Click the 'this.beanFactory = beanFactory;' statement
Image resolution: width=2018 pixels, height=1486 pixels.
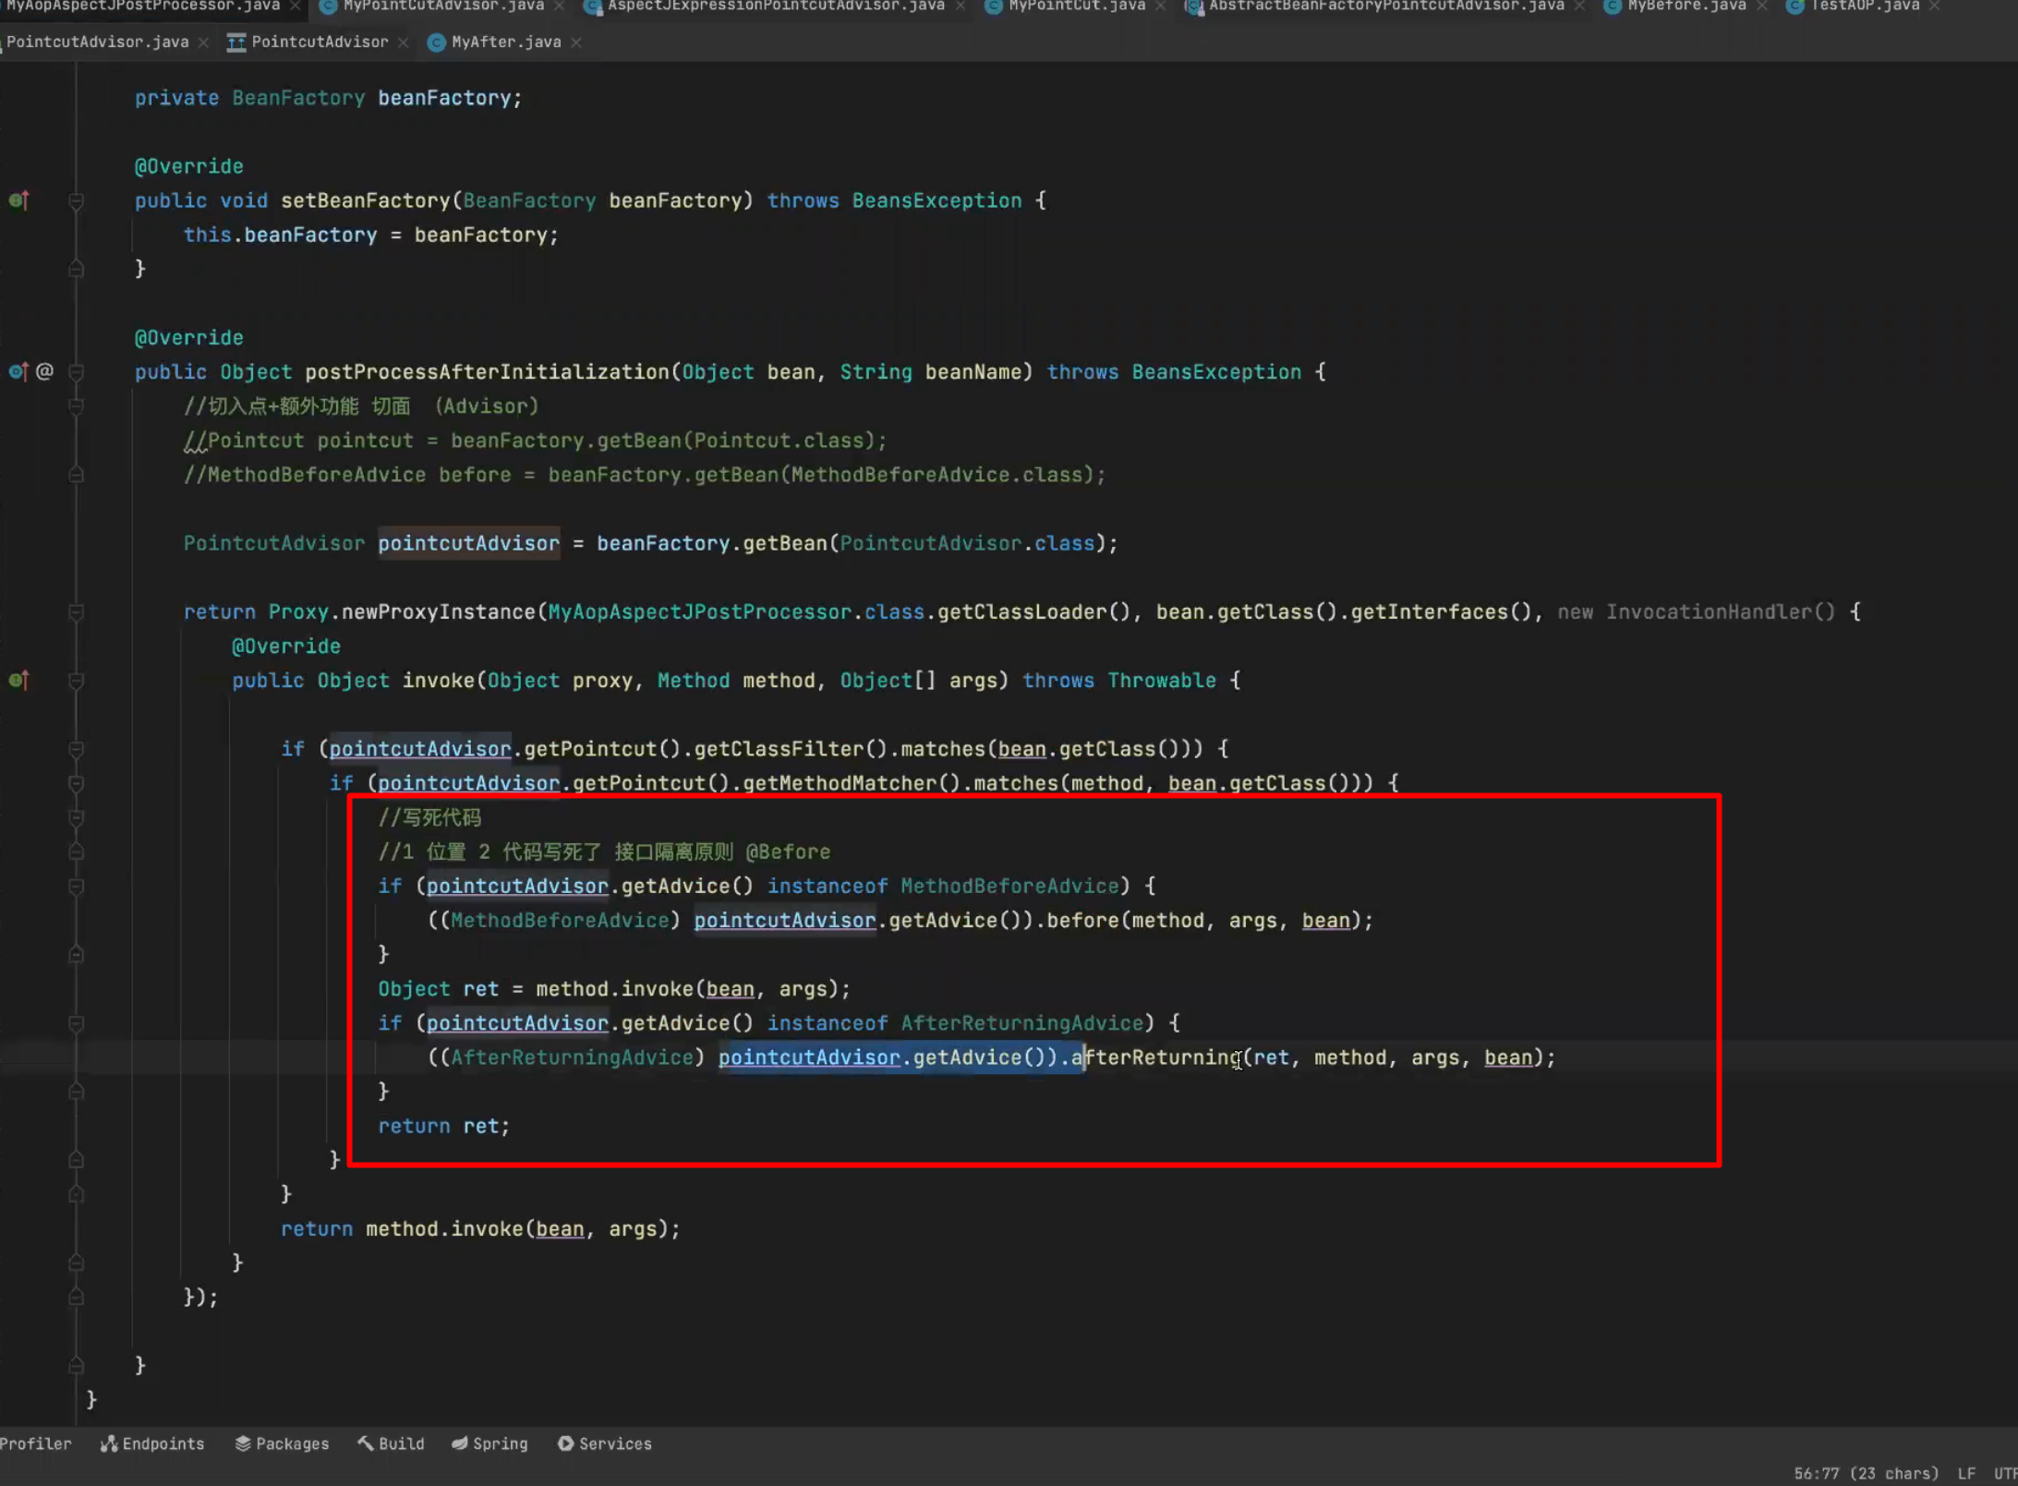click(371, 235)
